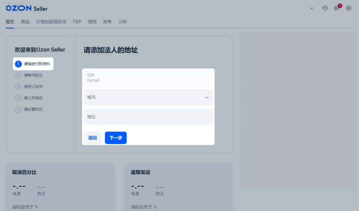Screen dimensions: 359x211
Task: Open the FBP tab
Action: click(x=77, y=22)
